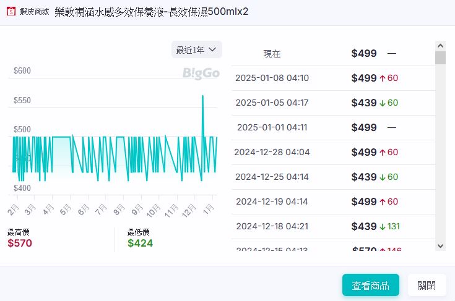
Task: Click the 最高價 $570 value
Action: coord(20,243)
